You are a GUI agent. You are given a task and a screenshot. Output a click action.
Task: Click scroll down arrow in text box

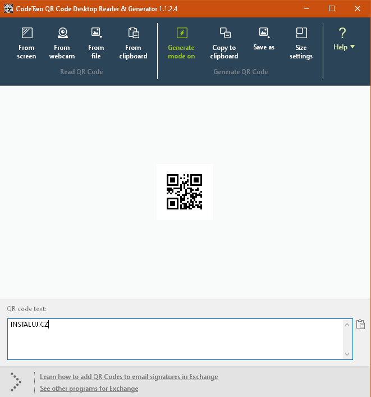(x=347, y=354)
